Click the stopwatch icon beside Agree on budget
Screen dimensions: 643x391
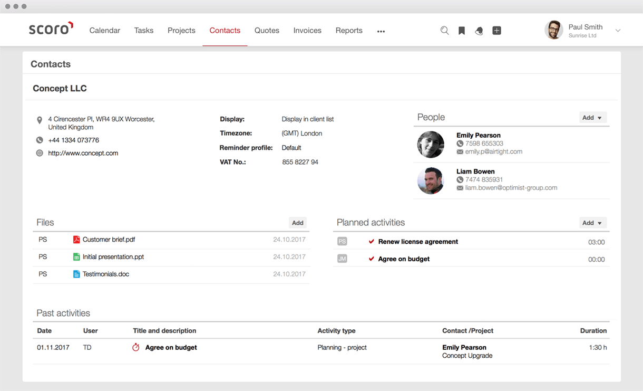136,347
